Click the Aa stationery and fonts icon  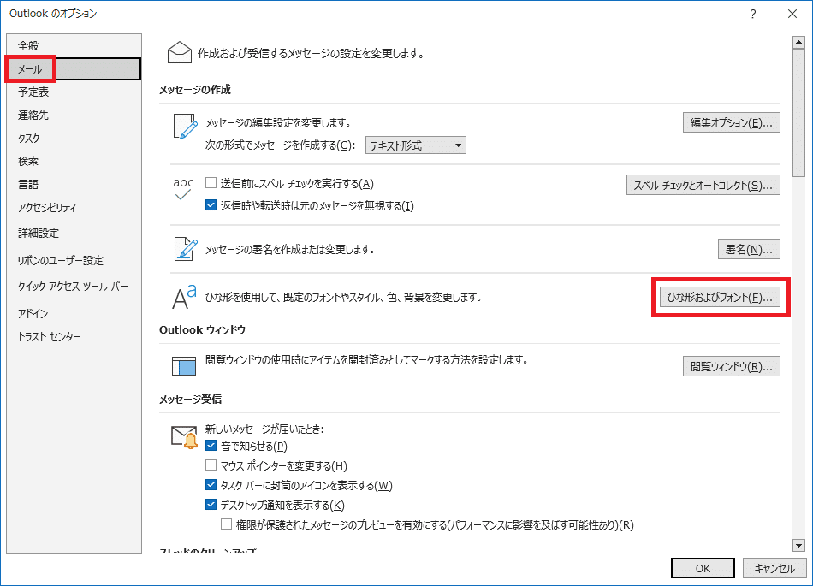pyautogui.click(x=184, y=297)
